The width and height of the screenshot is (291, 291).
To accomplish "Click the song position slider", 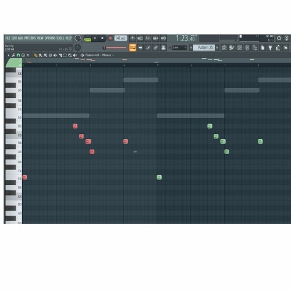I will pos(115,48).
